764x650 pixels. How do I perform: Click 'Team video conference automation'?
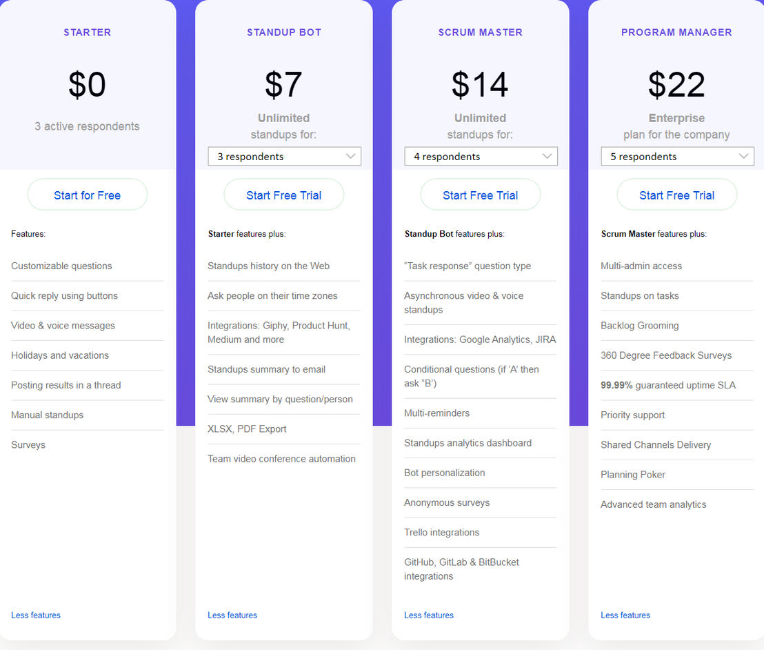click(281, 458)
